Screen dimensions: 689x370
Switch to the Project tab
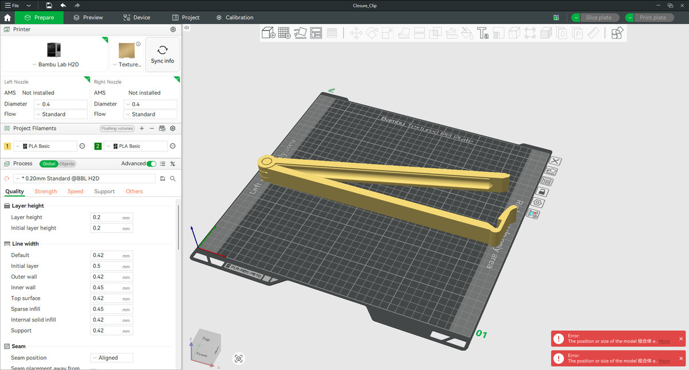tap(186, 18)
